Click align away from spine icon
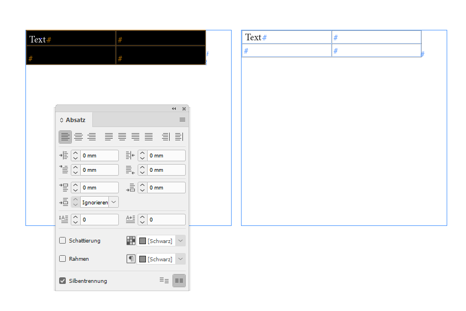This screenshot has height=311, width=466. click(179, 137)
